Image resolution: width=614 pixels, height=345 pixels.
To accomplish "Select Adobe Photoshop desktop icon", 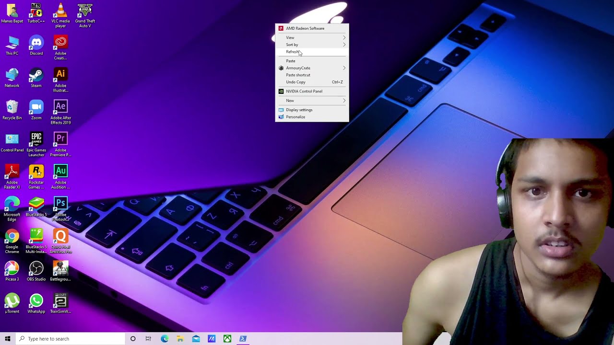I will point(60,208).
